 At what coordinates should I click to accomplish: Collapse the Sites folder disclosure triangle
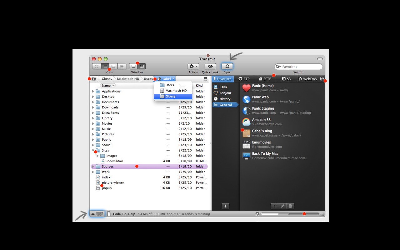(x=93, y=151)
